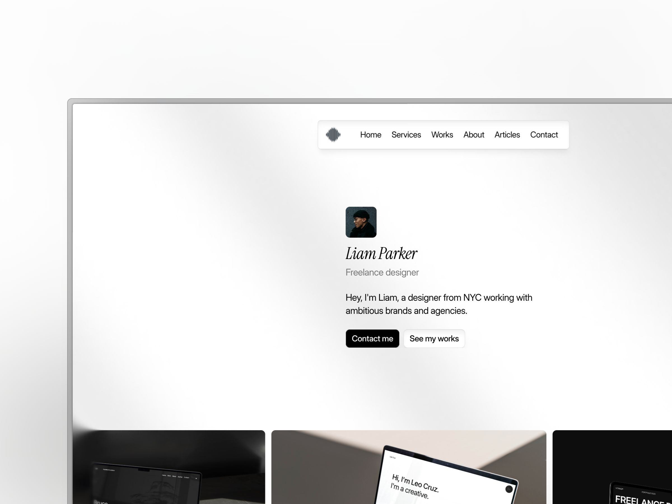Open the About page tab
The image size is (672, 504).
pos(473,134)
